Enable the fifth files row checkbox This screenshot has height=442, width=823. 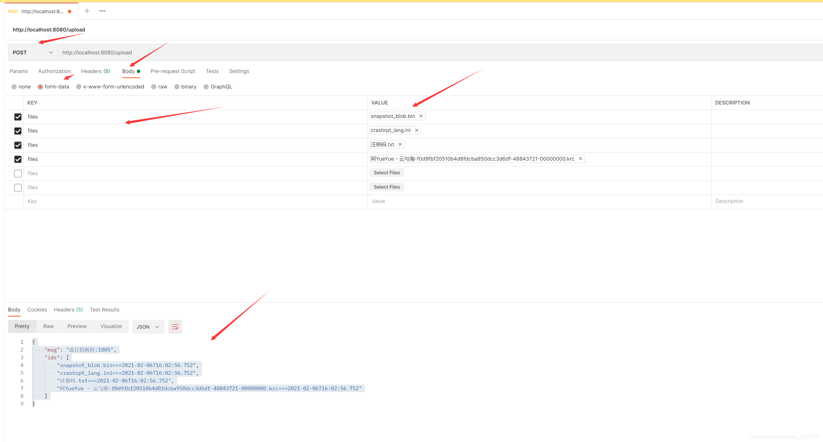pos(18,173)
